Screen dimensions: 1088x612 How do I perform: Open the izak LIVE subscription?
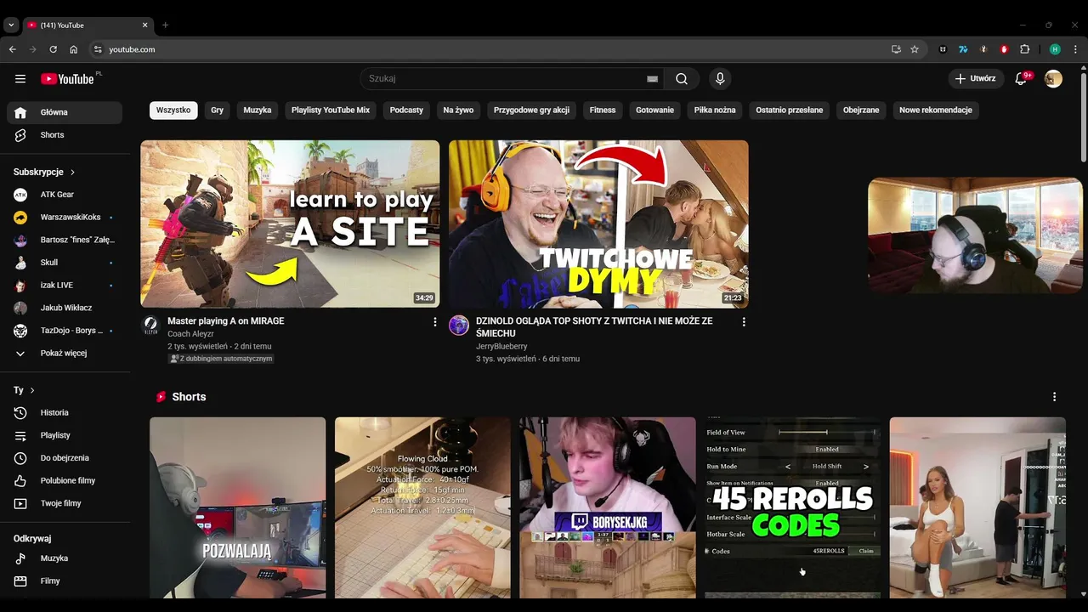point(65,286)
